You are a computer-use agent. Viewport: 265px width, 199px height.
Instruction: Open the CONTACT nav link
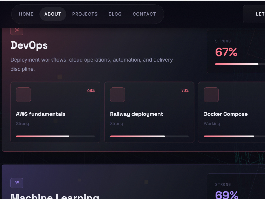pyautogui.click(x=144, y=14)
